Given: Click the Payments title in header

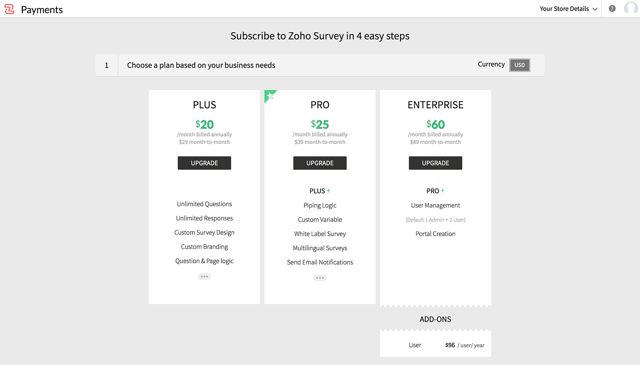Looking at the screenshot, I should click(x=42, y=10).
